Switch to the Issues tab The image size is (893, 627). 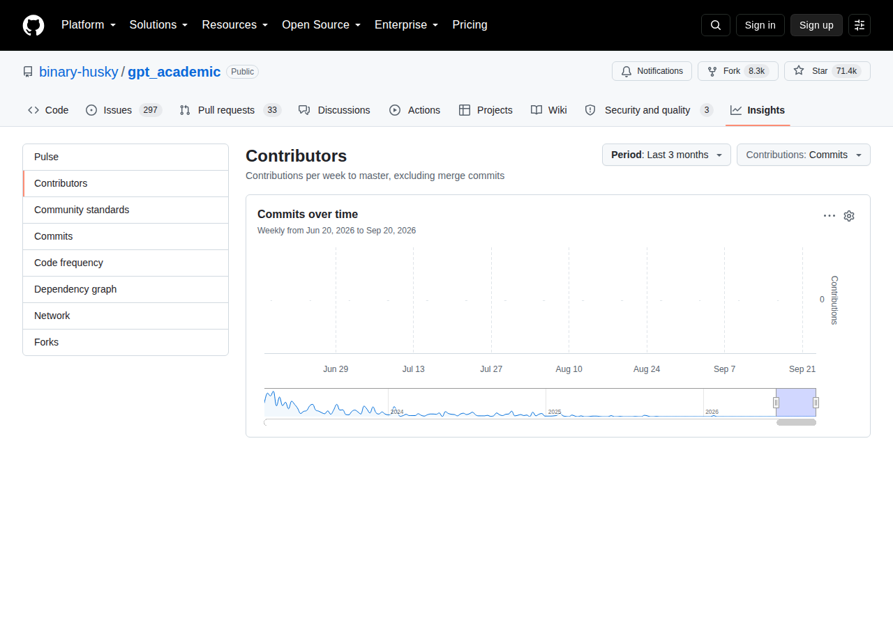tap(123, 110)
